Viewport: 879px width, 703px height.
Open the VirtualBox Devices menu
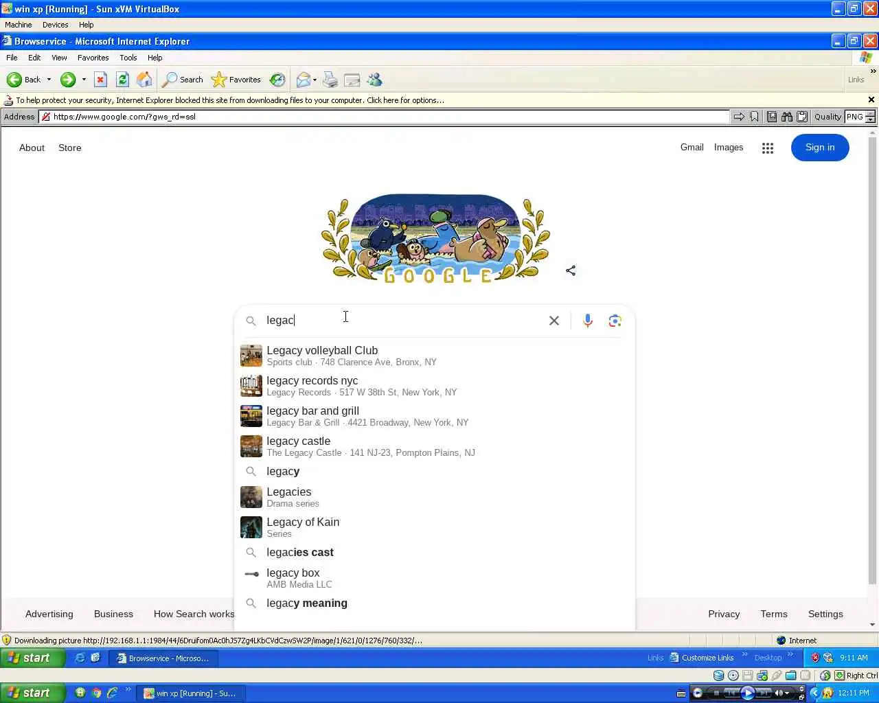[x=55, y=25]
